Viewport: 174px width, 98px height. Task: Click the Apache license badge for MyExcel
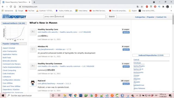126,84
